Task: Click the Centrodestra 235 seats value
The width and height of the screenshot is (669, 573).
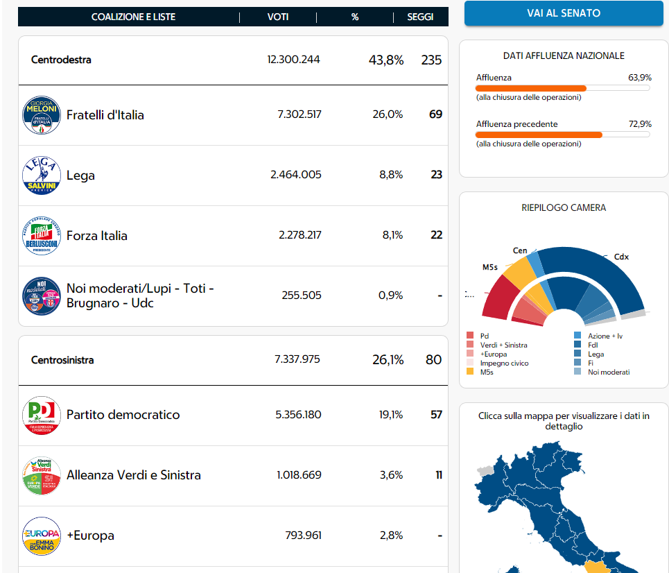Action: [x=431, y=60]
